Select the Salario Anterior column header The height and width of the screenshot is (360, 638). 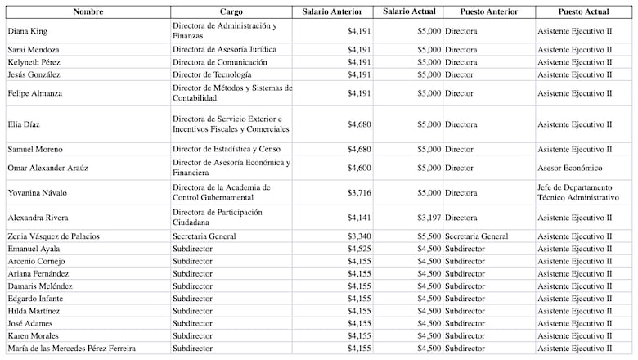pyautogui.click(x=334, y=11)
